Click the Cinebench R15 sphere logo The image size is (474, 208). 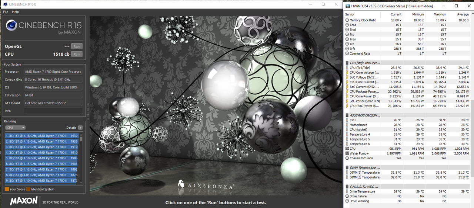coord(11,26)
